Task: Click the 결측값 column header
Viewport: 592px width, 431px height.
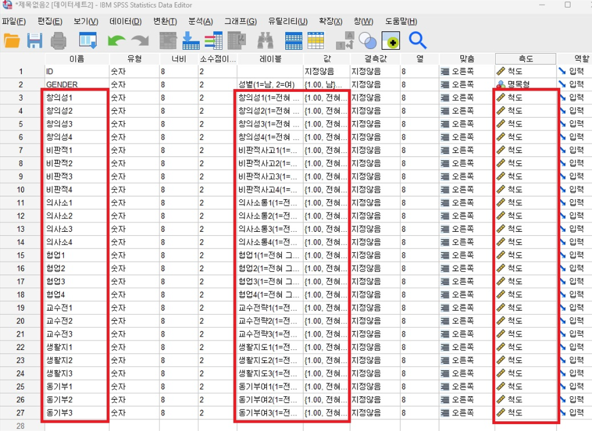Action: click(375, 59)
